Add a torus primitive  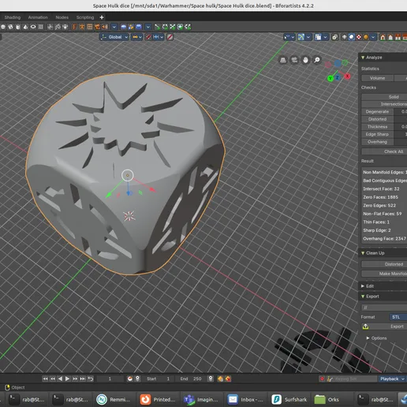coord(33,27)
